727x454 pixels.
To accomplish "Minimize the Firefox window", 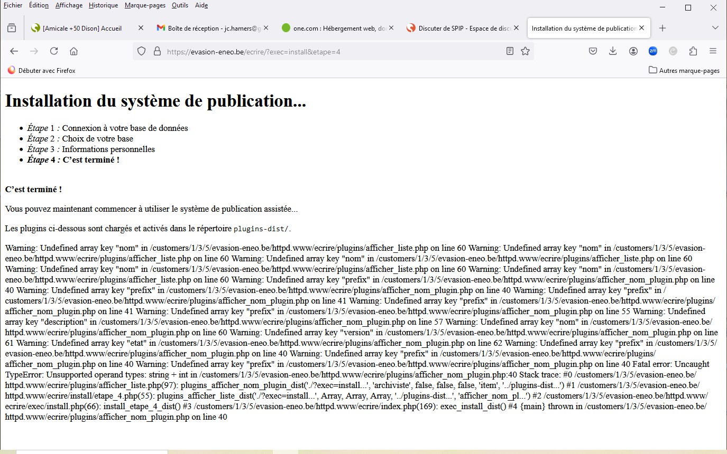I will (x=662, y=7).
